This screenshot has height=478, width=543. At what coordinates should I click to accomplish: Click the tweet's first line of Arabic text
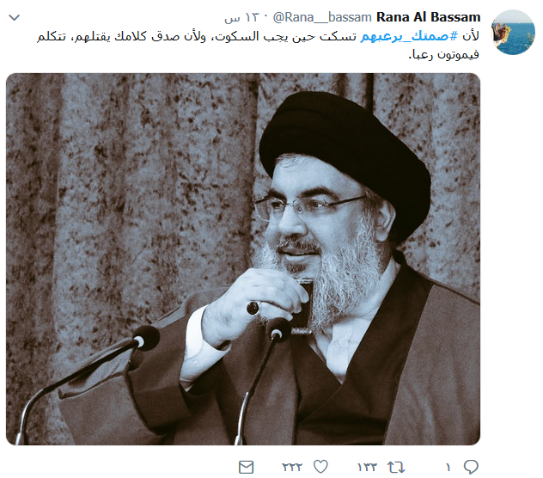tap(258, 36)
